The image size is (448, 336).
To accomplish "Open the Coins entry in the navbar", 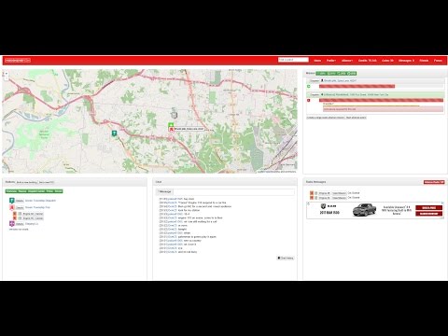I will [387, 61].
